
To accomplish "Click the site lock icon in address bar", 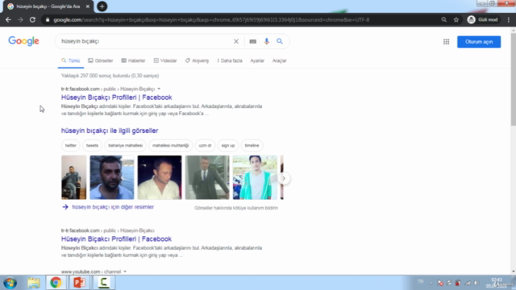I will pos(48,19).
